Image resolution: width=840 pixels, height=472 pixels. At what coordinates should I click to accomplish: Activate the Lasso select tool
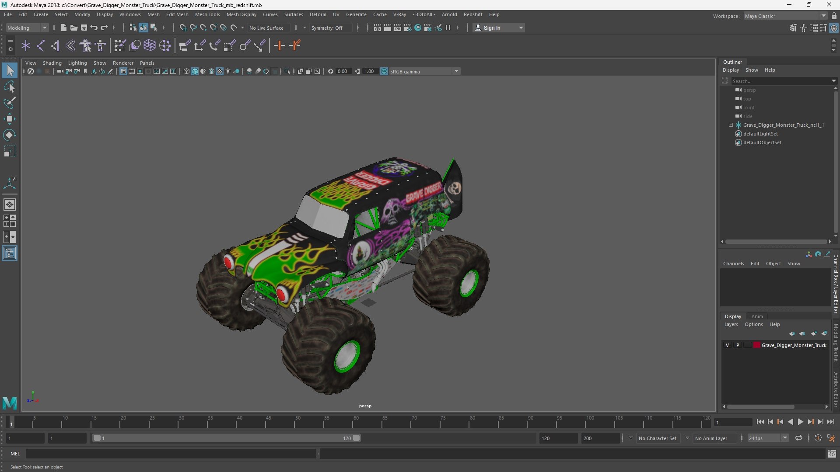click(10, 87)
